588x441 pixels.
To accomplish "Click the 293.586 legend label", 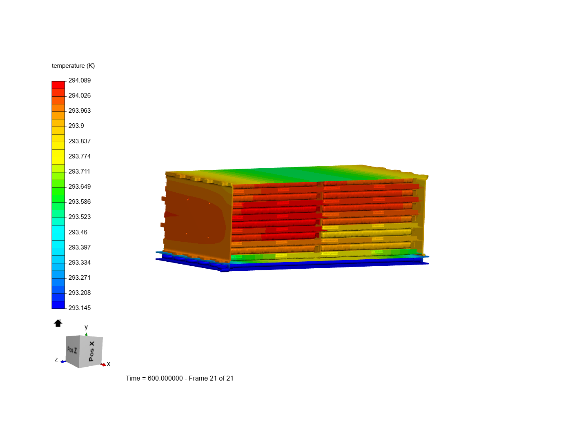I will (x=80, y=202).
